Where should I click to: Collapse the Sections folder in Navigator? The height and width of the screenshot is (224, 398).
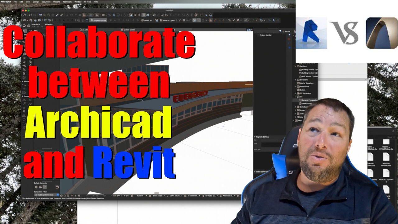point(295,66)
